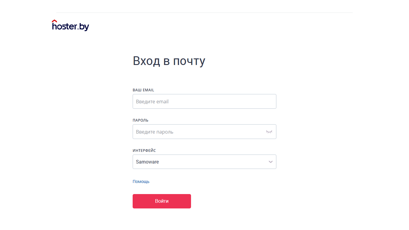This screenshot has height=230, width=409.
Task: Click the 'ВАШ EMAIL' label
Action: [x=143, y=90]
